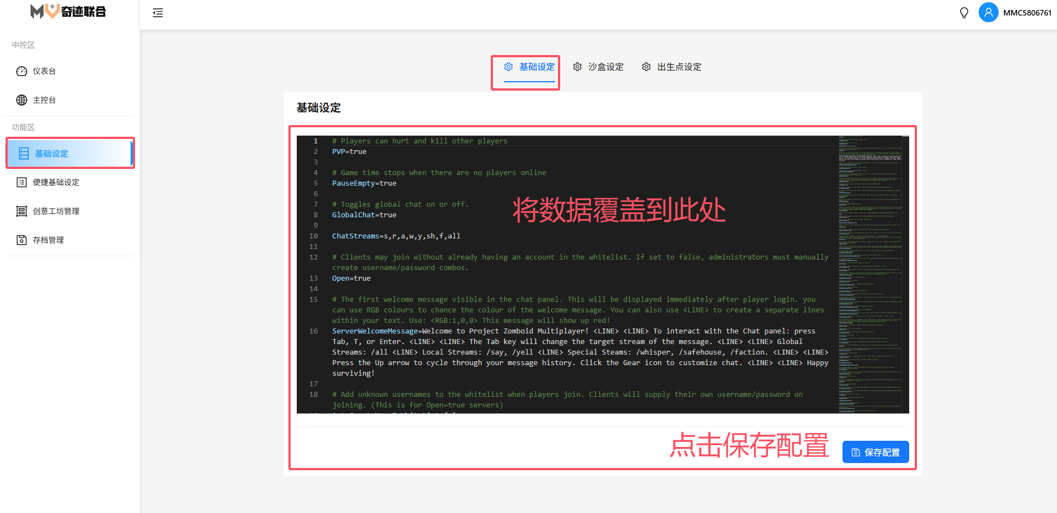
Task: Select the 出生点设定 tab
Action: click(679, 67)
